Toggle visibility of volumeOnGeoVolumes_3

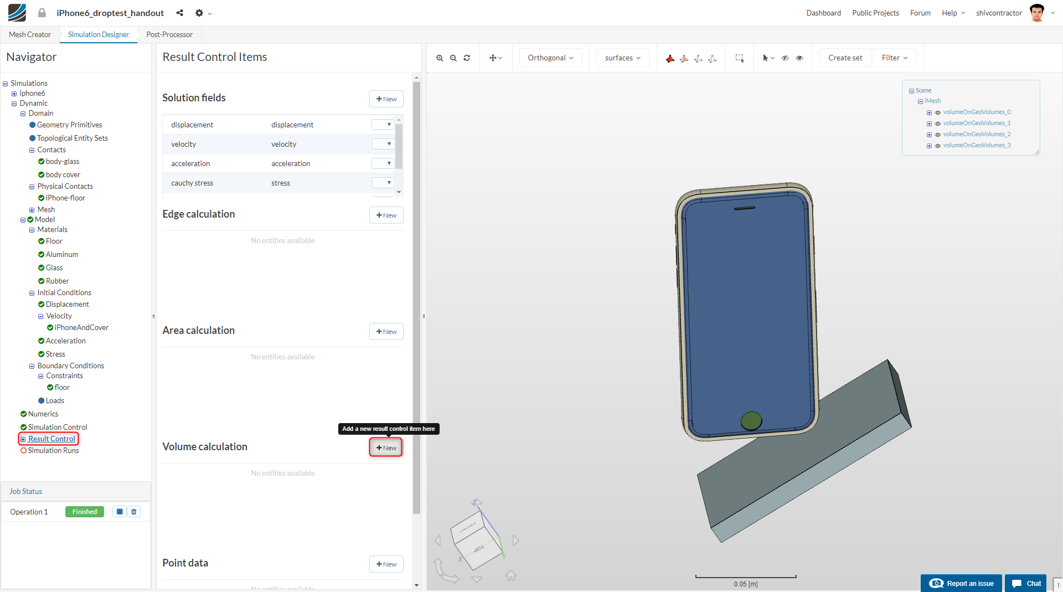pyautogui.click(x=938, y=146)
